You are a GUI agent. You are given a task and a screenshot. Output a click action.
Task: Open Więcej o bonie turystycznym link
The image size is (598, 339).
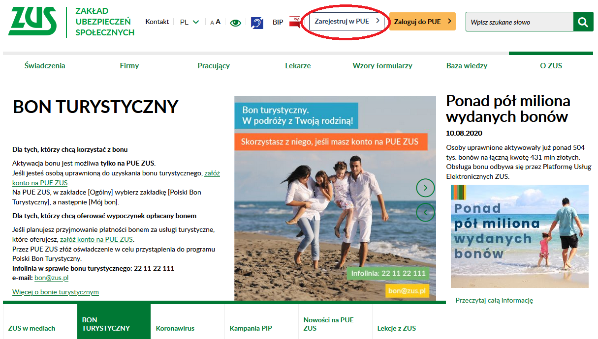[56, 292]
